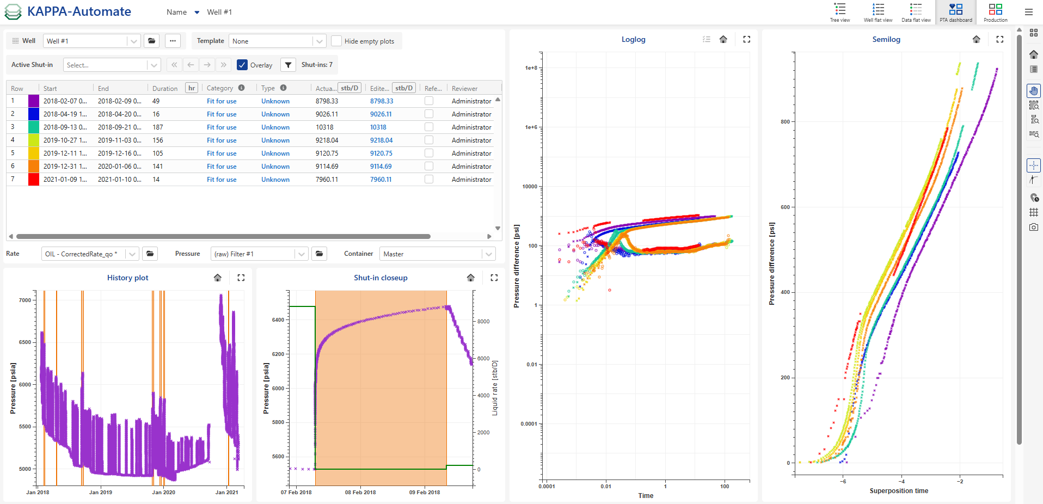The height and width of the screenshot is (504, 1043).
Task: Select the pan tool in right sidebar
Action: pyautogui.click(x=1034, y=90)
